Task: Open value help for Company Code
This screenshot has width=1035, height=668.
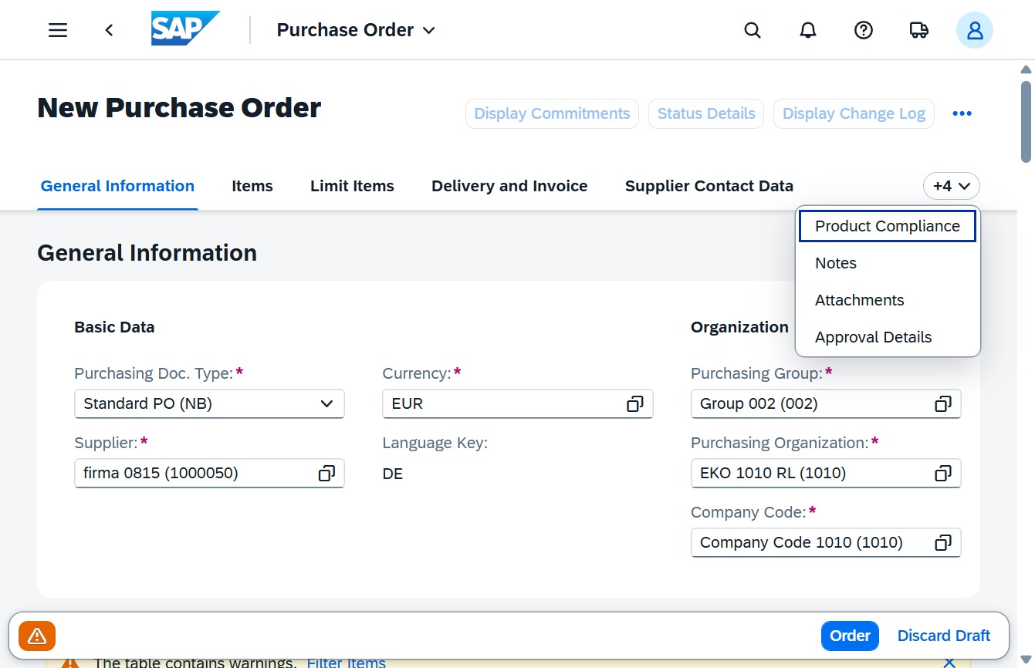Action: point(942,542)
